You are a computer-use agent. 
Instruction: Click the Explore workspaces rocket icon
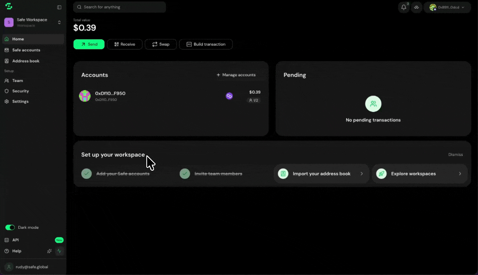(381, 174)
